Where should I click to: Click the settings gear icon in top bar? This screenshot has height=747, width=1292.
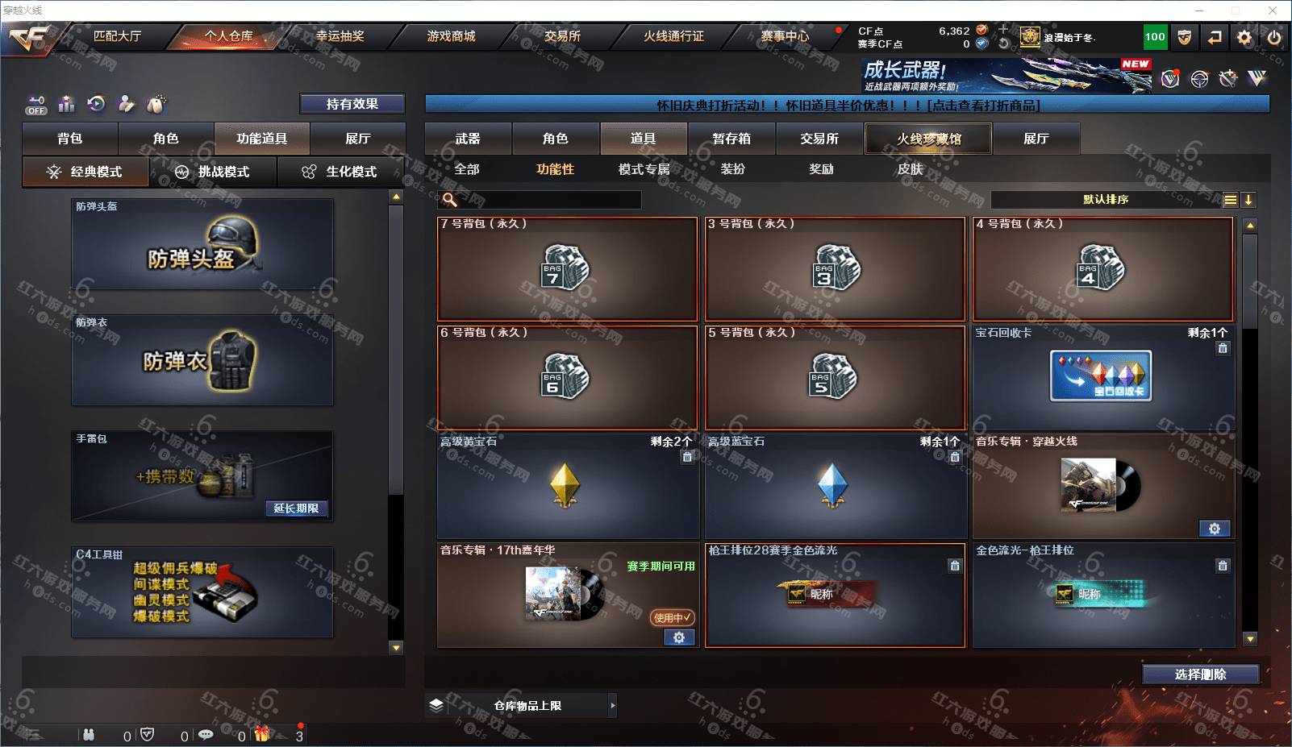pos(1244,37)
